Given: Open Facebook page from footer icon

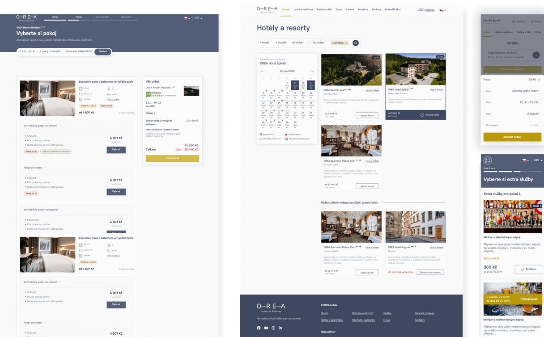Looking at the screenshot, I should click(259, 328).
